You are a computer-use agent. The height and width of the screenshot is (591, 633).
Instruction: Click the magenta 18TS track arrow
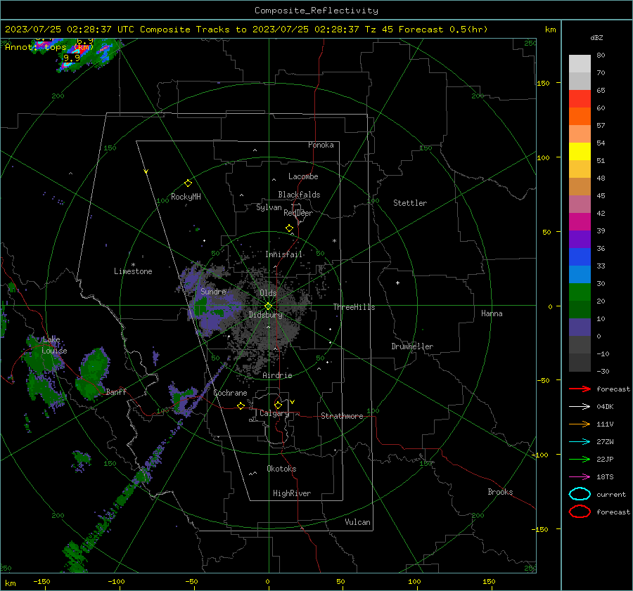580,477
